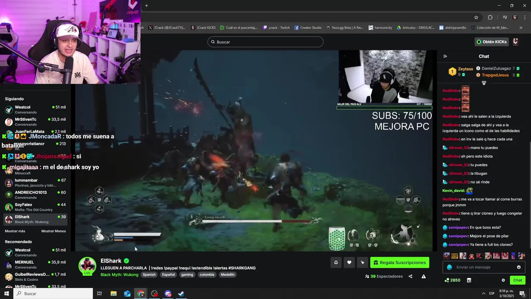Select the Spanish stream tag
The height and width of the screenshot is (299, 531).
(x=149, y=274)
